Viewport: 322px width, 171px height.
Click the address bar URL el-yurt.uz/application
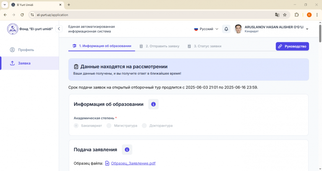(x=52, y=15)
